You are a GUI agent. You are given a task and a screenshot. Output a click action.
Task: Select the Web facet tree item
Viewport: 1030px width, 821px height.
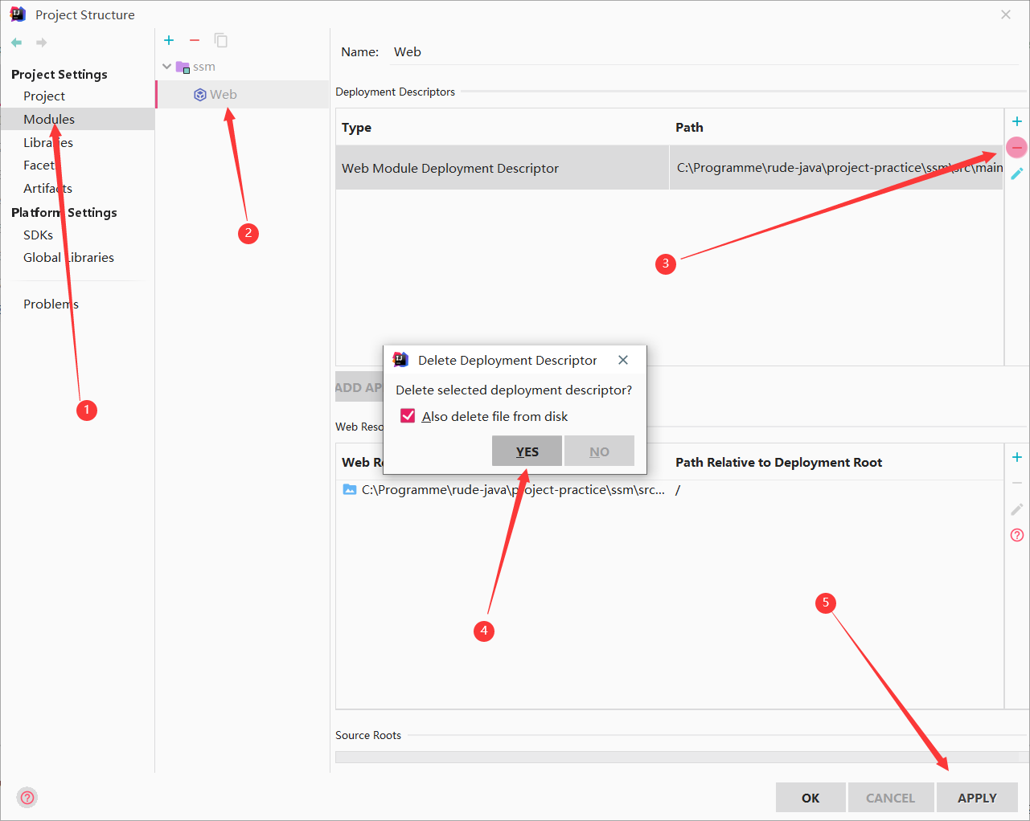[x=242, y=95]
